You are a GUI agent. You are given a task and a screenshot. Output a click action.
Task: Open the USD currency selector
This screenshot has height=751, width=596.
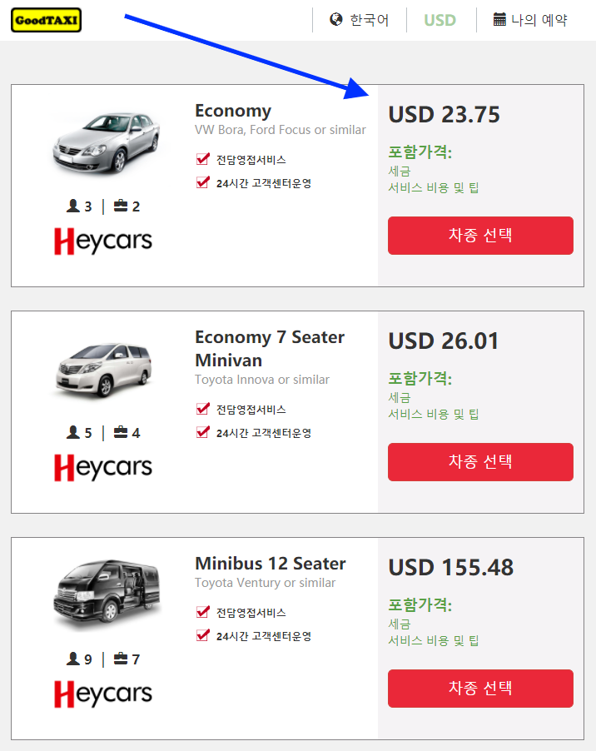coord(440,20)
